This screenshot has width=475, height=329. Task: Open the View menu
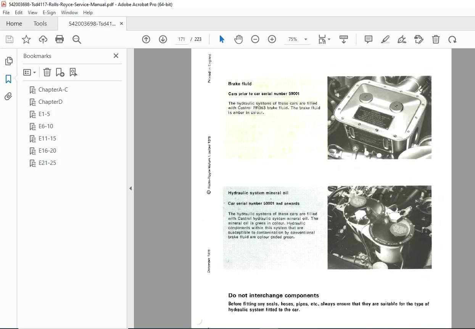coord(32,13)
